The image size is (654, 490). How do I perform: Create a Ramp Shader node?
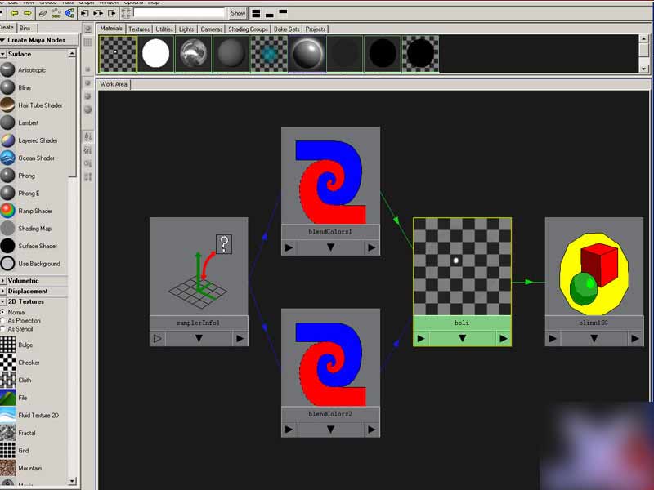[x=27, y=211]
